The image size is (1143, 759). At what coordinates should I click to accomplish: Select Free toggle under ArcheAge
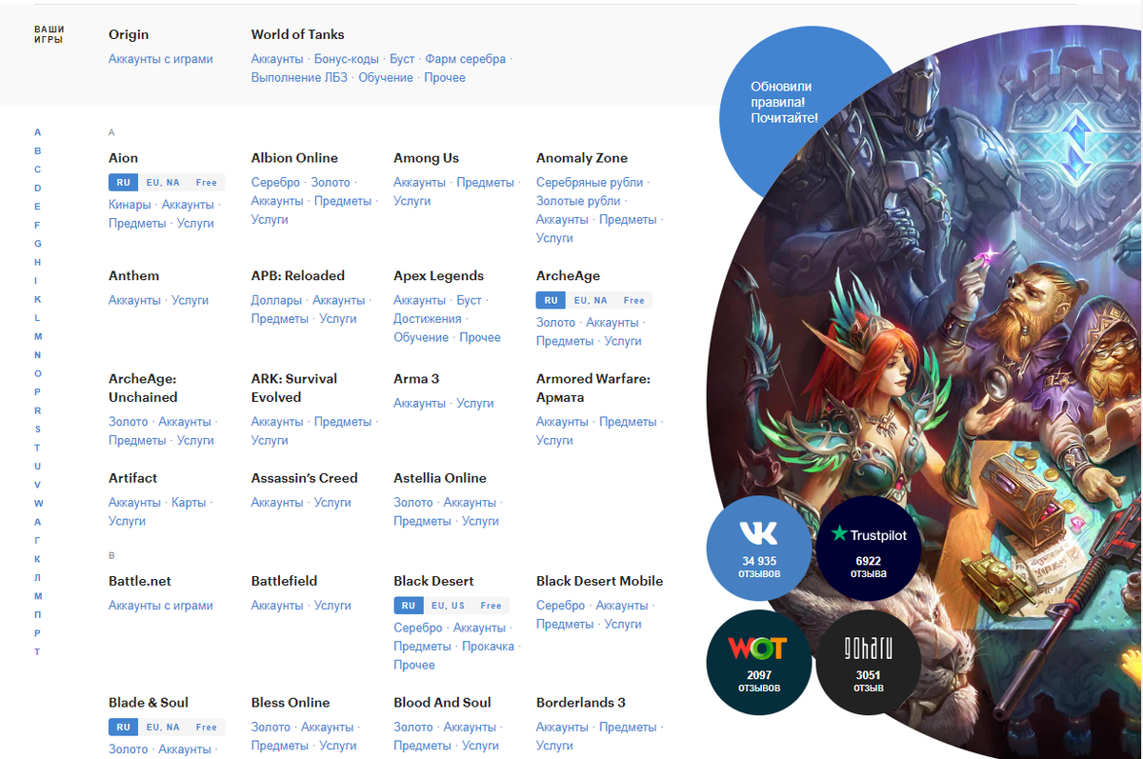pos(634,300)
